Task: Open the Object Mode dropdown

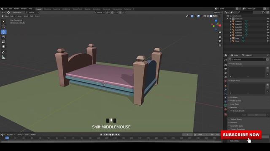Action: coord(9,16)
